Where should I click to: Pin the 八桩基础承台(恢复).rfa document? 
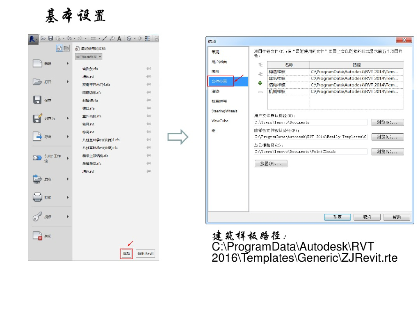click(148, 148)
